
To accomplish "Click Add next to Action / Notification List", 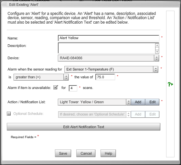I will [138, 102].
